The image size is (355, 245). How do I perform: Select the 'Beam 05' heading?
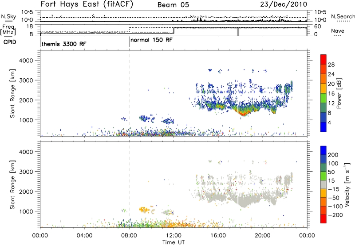click(x=173, y=5)
